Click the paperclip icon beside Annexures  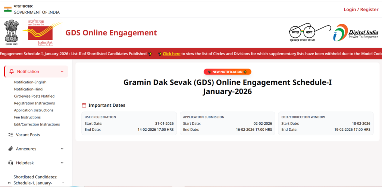pyautogui.click(x=10, y=149)
